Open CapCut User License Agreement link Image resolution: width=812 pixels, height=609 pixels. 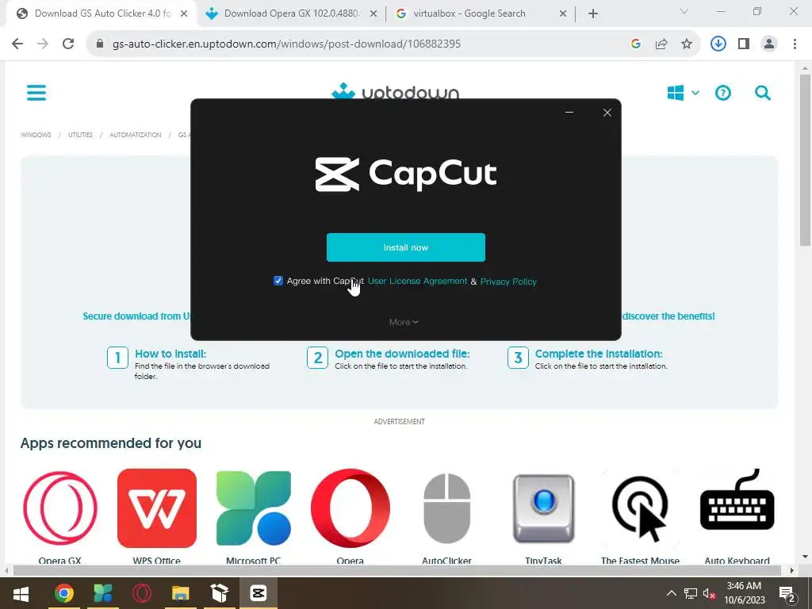(x=417, y=281)
